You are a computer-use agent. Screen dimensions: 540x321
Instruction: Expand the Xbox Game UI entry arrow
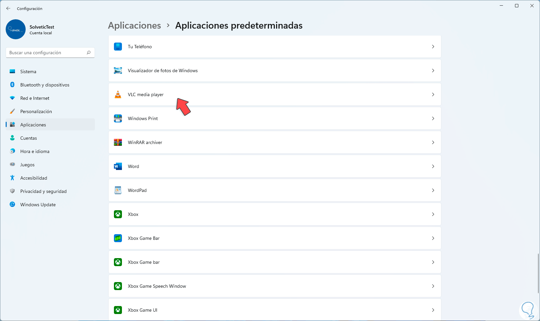click(x=433, y=310)
